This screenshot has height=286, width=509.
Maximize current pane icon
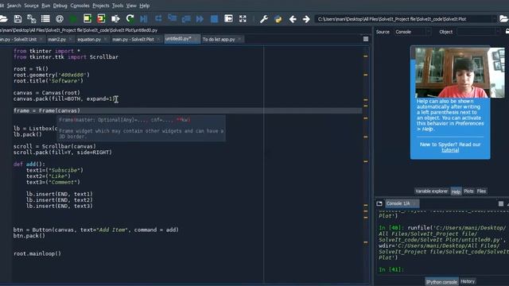pyautogui.click(x=228, y=18)
